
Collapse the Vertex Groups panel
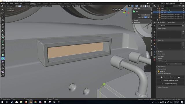161,29
